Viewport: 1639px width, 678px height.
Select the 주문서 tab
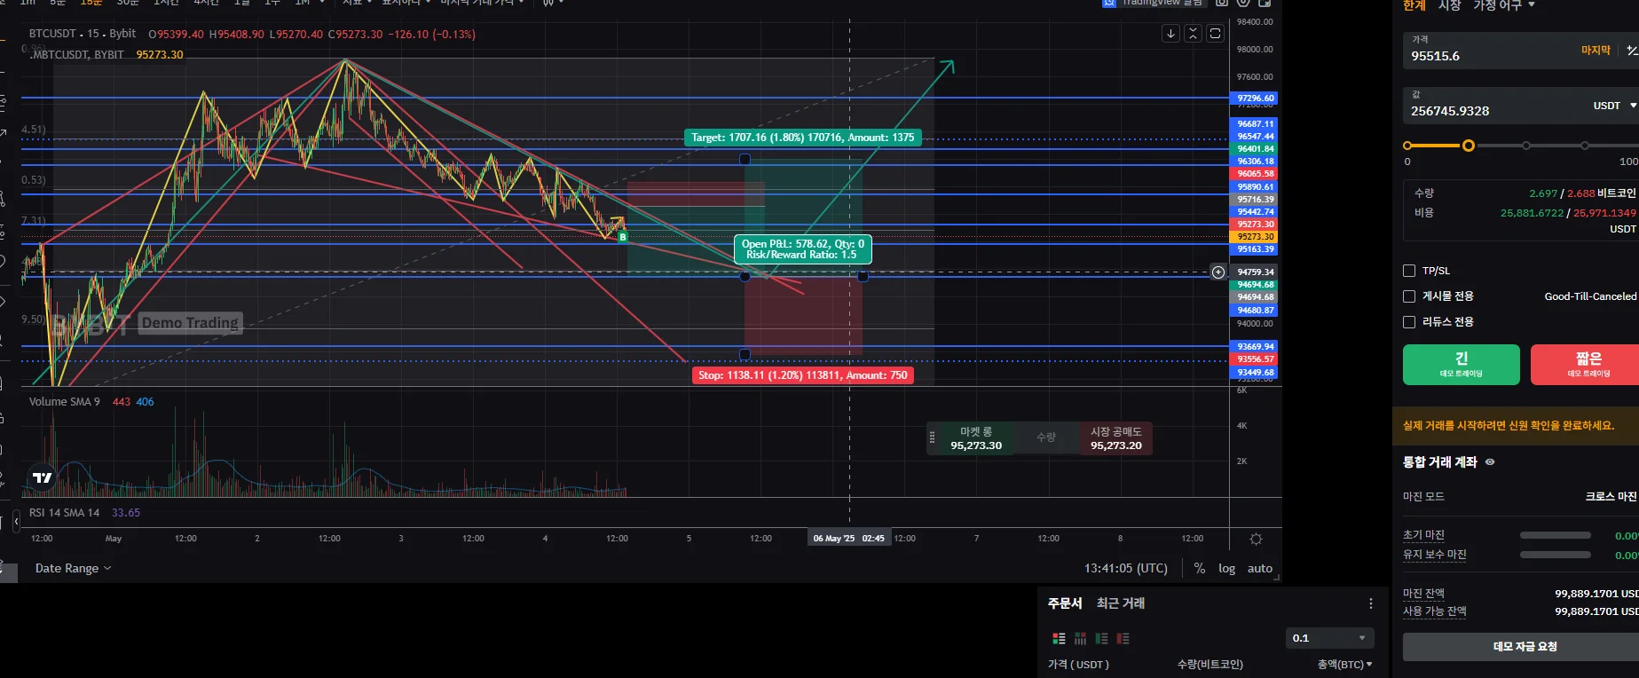click(1065, 603)
